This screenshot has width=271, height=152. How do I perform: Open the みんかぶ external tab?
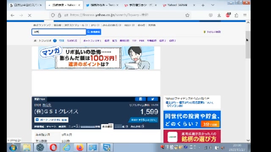tap(137, 127)
